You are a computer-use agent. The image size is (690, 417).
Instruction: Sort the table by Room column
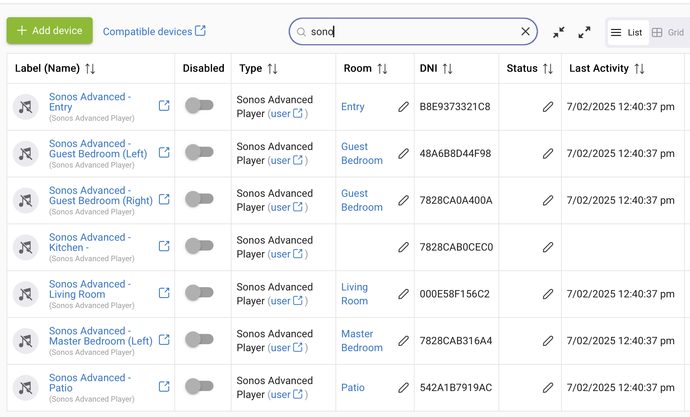(382, 68)
